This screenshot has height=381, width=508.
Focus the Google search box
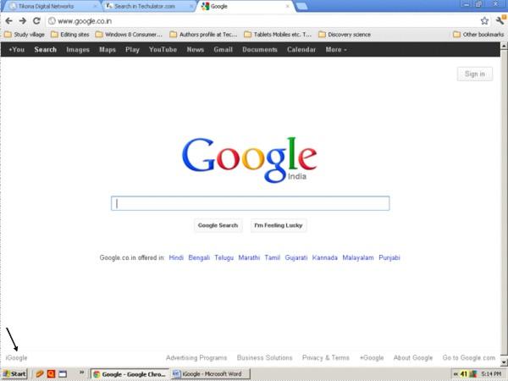pyautogui.click(x=250, y=203)
